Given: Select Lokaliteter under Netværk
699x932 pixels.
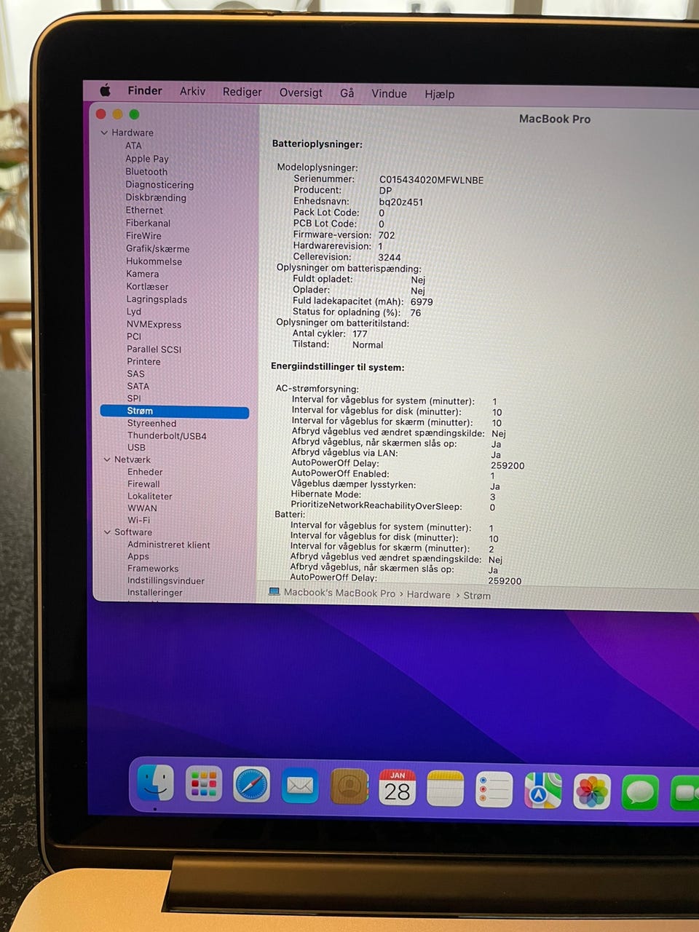Looking at the screenshot, I should coord(150,496).
